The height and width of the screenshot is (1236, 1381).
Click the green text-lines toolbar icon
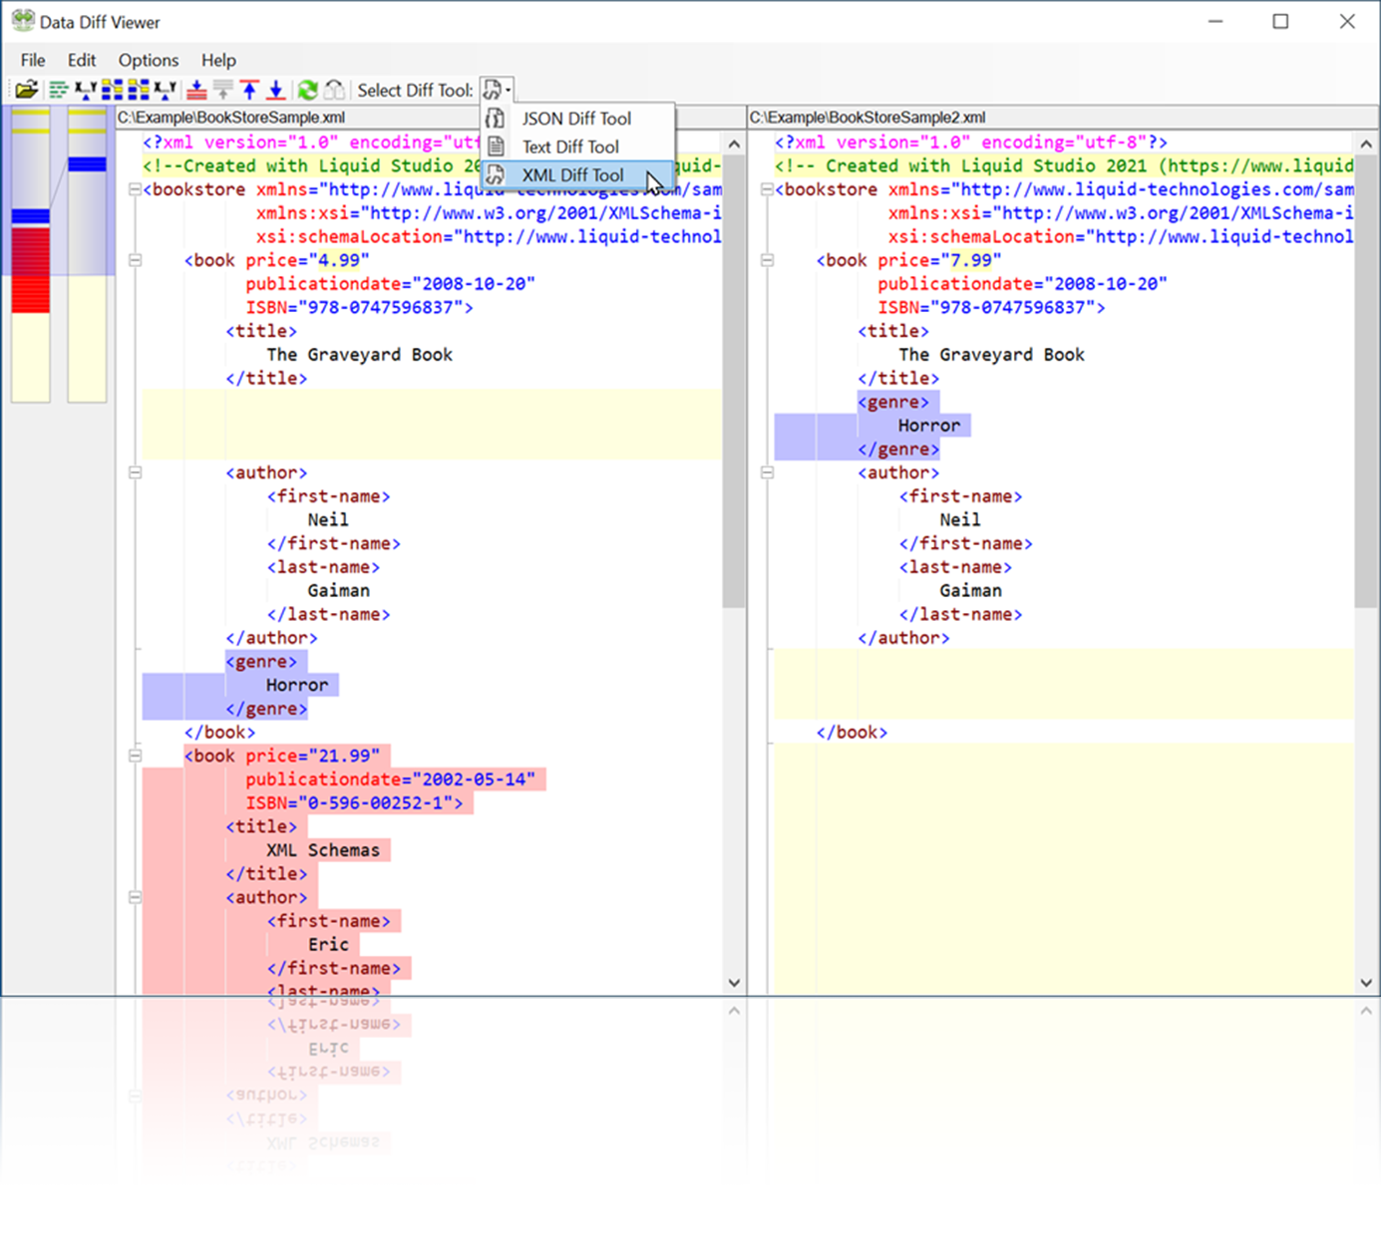pos(59,90)
